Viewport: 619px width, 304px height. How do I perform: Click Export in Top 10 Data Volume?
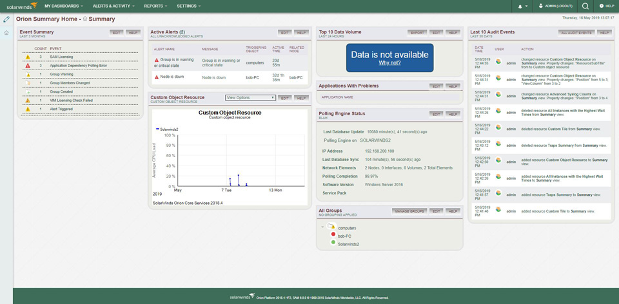417,33
